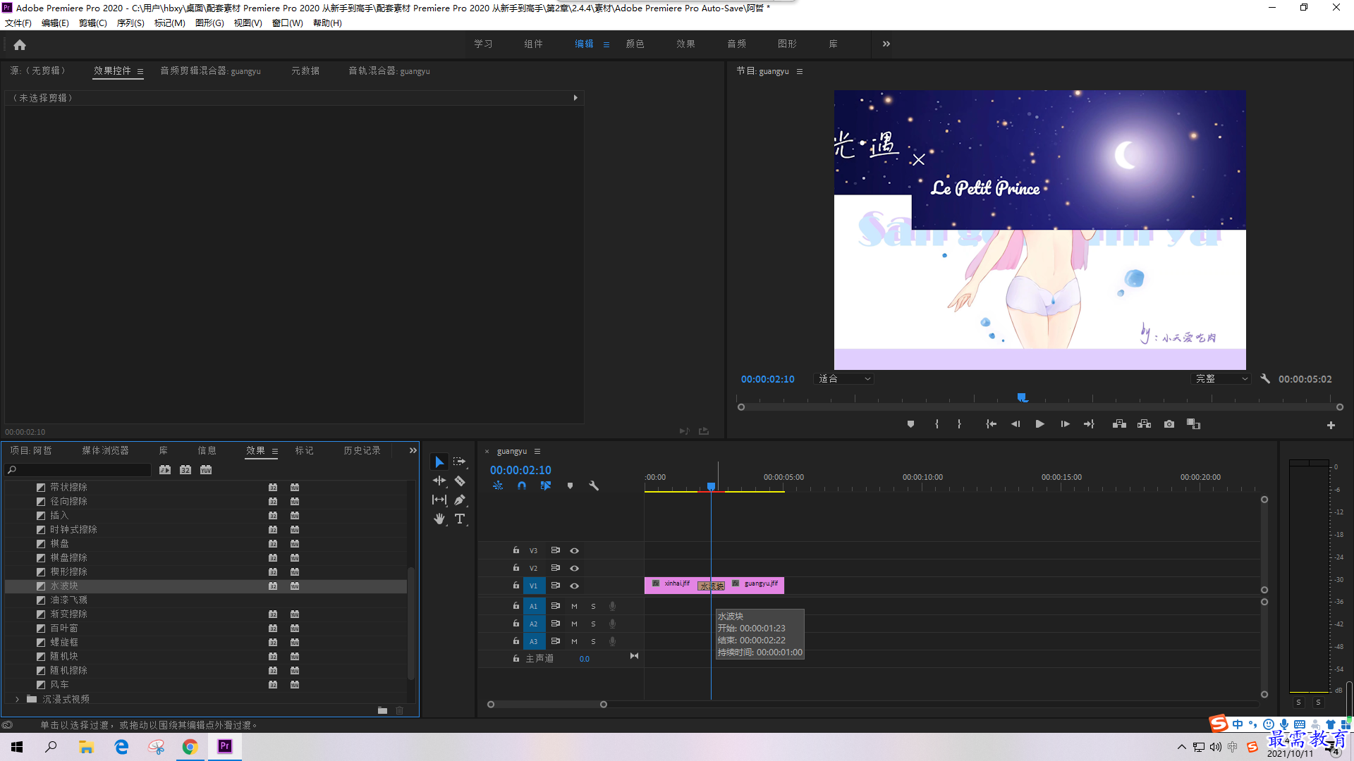
Task: Open Chrome from taskbar
Action: [x=190, y=747]
